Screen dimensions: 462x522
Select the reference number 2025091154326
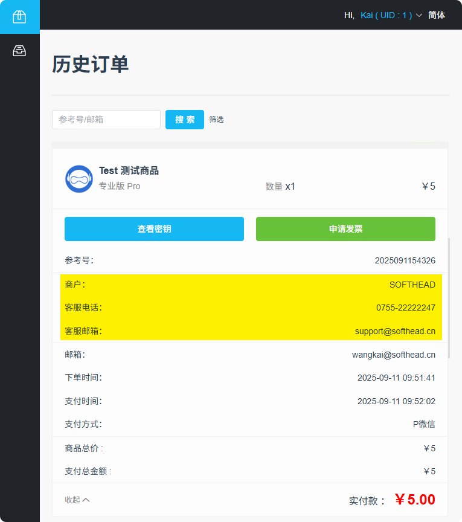tap(405, 260)
